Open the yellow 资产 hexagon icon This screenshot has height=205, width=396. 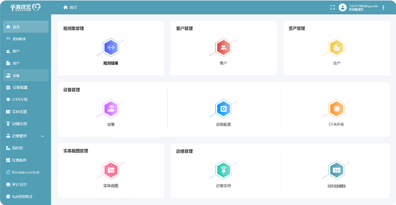click(x=336, y=48)
